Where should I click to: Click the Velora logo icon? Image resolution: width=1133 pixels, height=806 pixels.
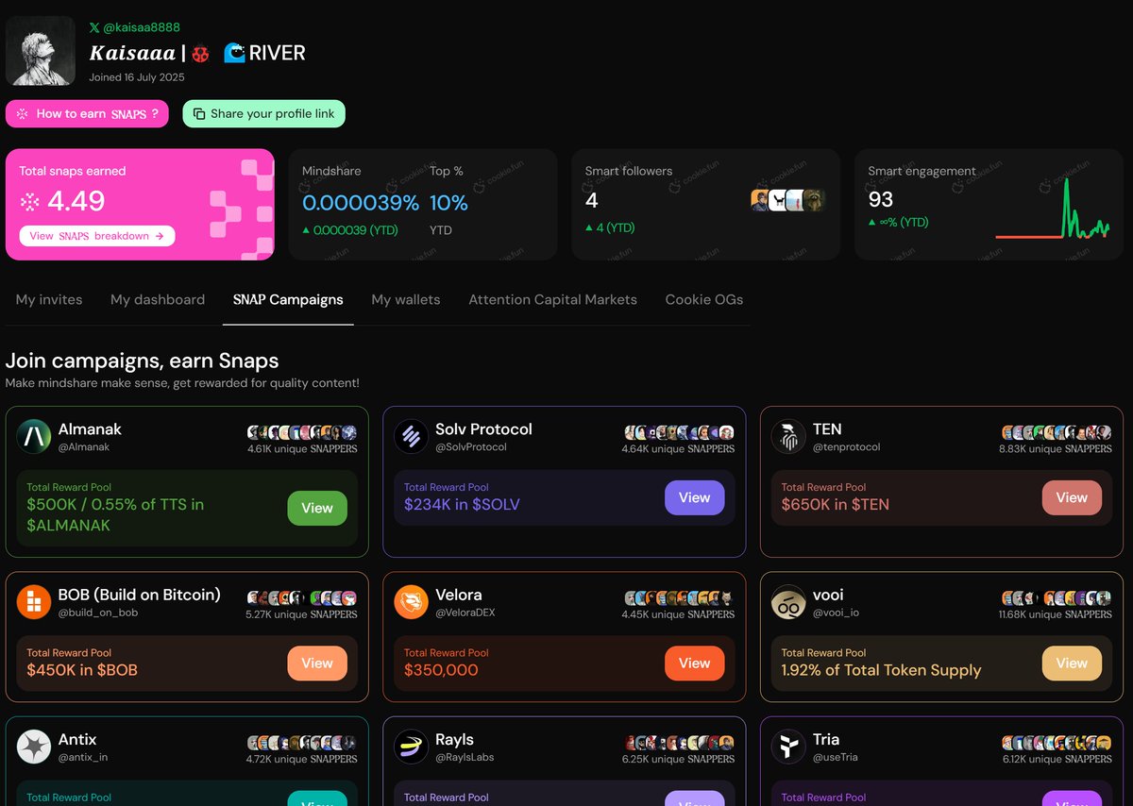[412, 602]
